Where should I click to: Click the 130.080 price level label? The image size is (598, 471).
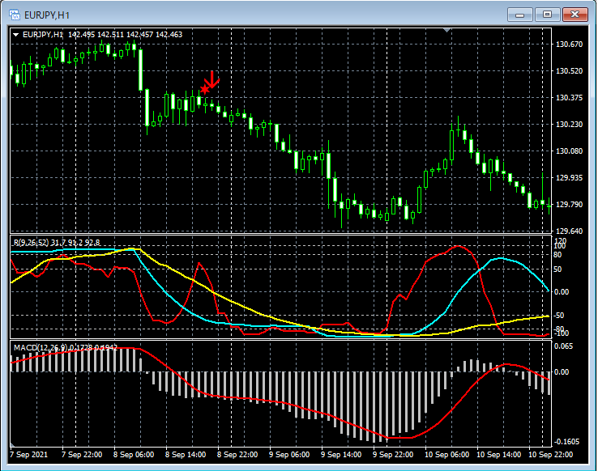(569, 151)
